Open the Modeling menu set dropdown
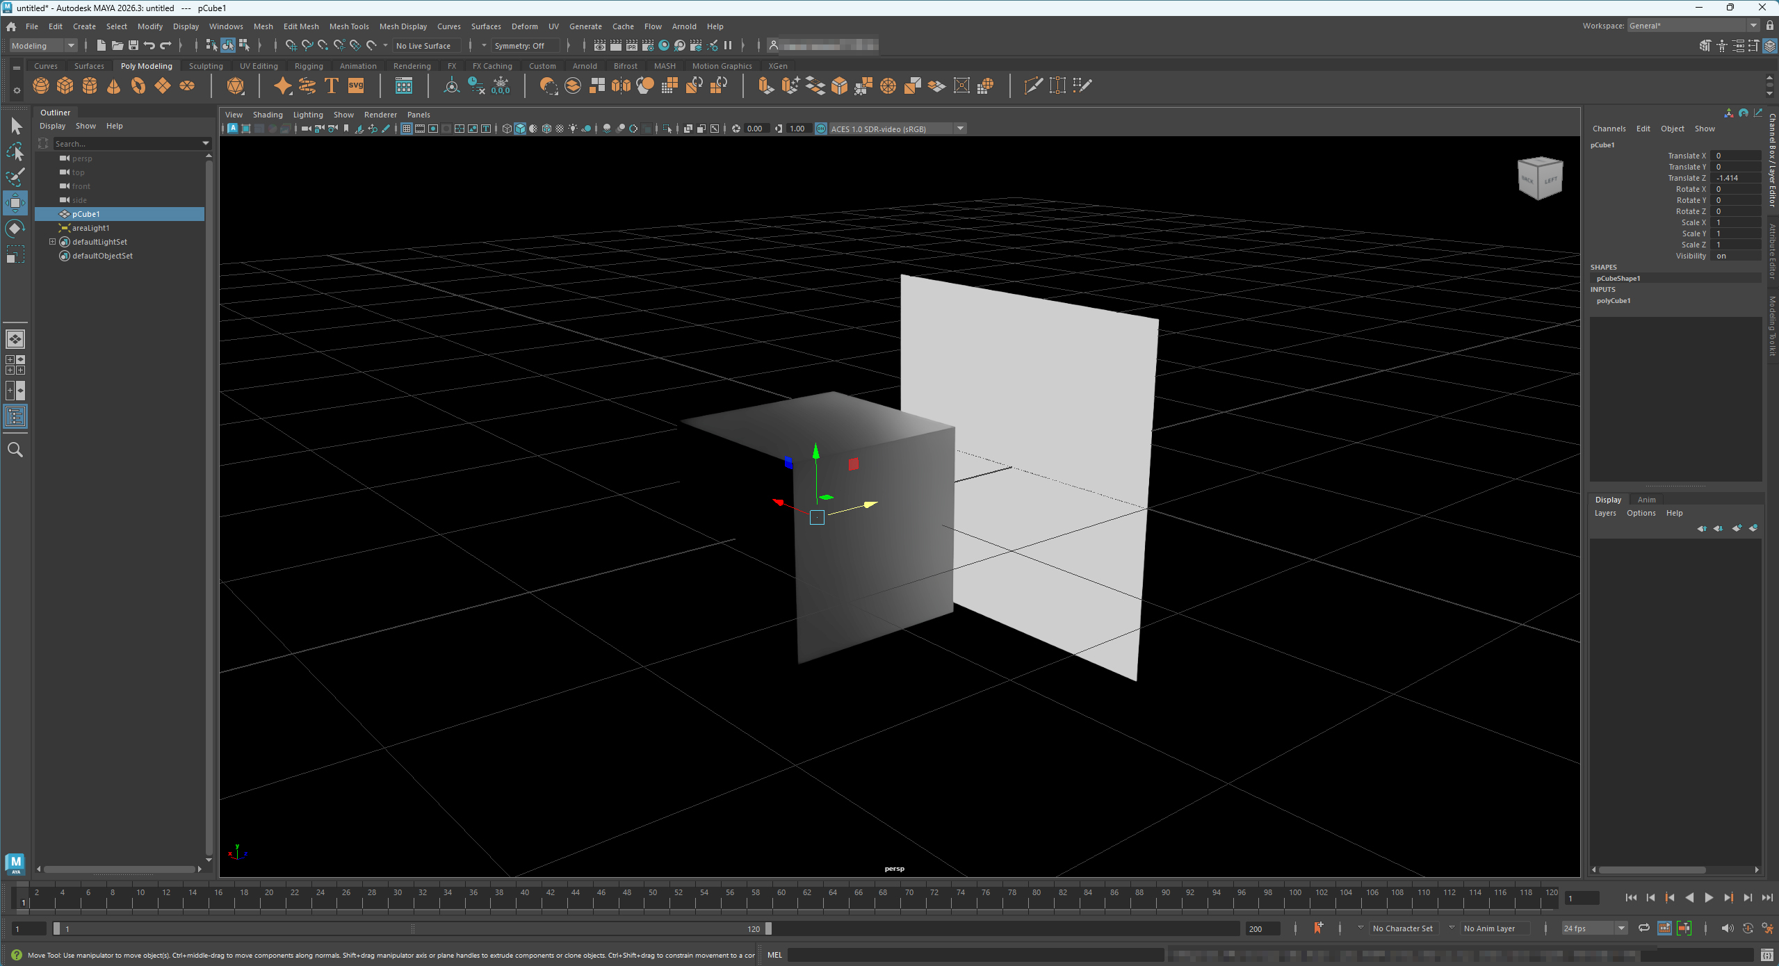Viewport: 1779px width, 966px height. click(x=43, y=46)
